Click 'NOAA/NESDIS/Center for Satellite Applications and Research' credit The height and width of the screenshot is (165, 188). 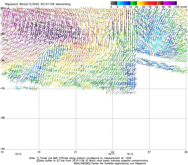point(110,163)
